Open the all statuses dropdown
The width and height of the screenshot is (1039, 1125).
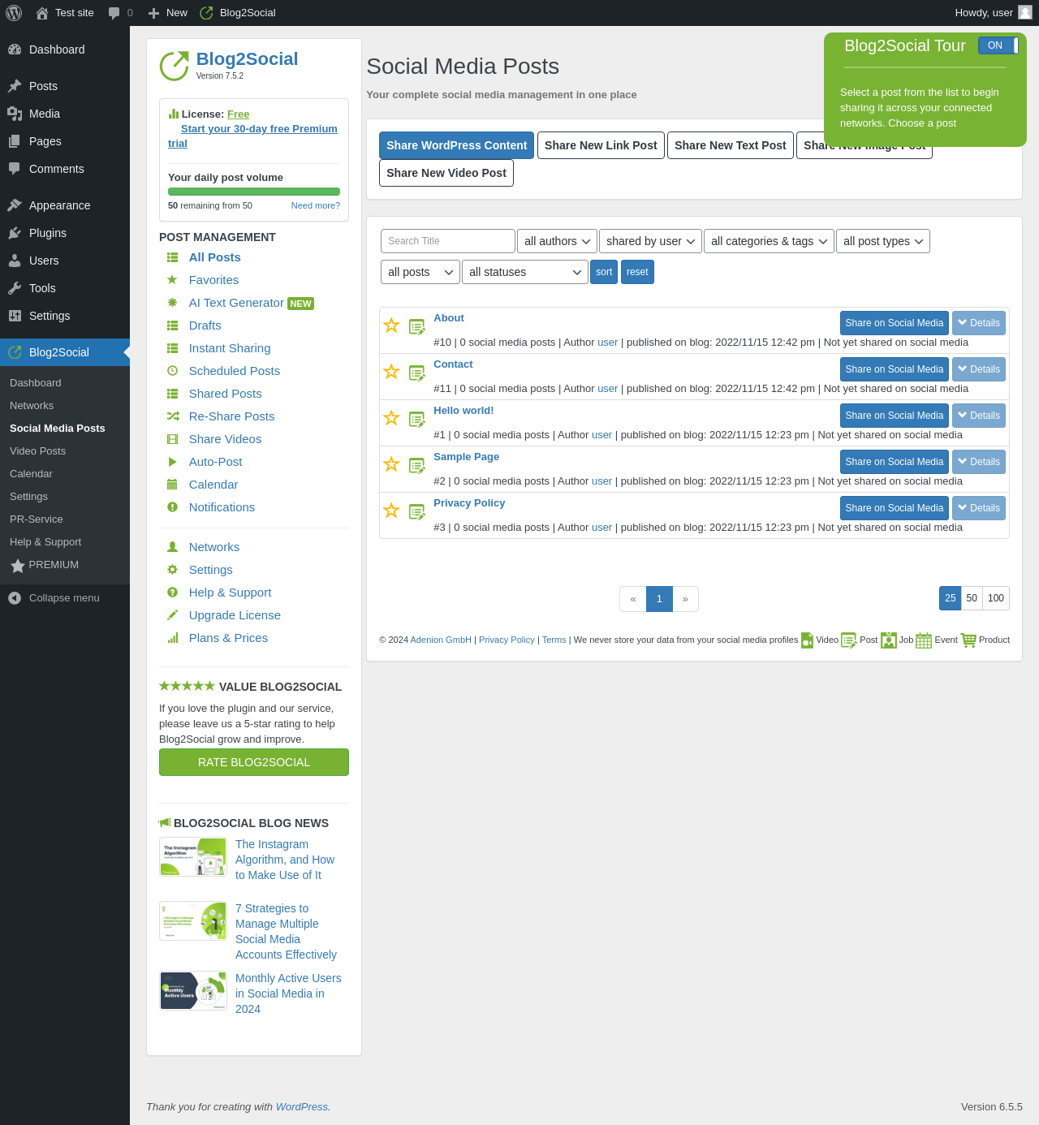(x=525, y=272)
